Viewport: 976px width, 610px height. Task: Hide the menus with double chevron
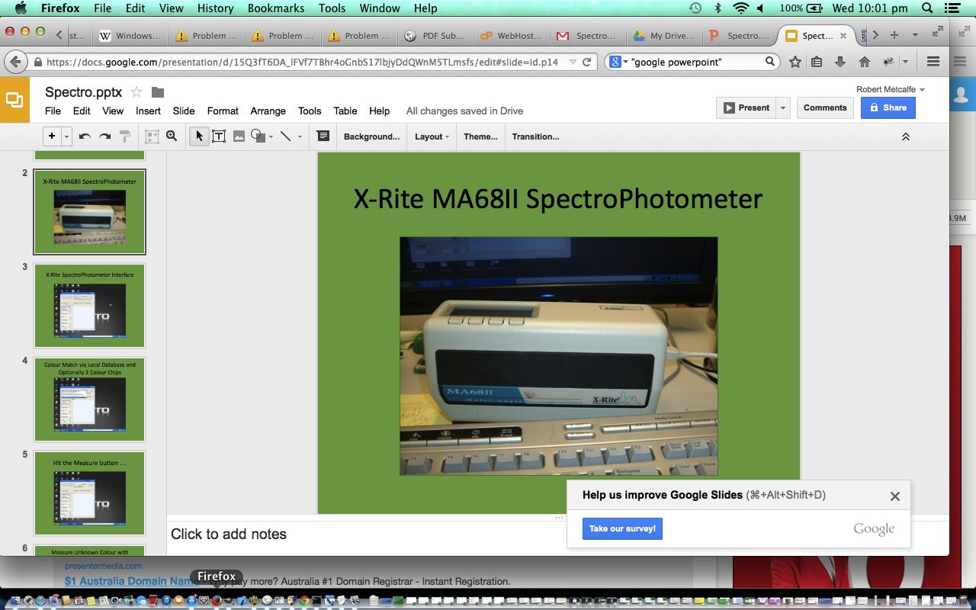(x=906, y=136)
